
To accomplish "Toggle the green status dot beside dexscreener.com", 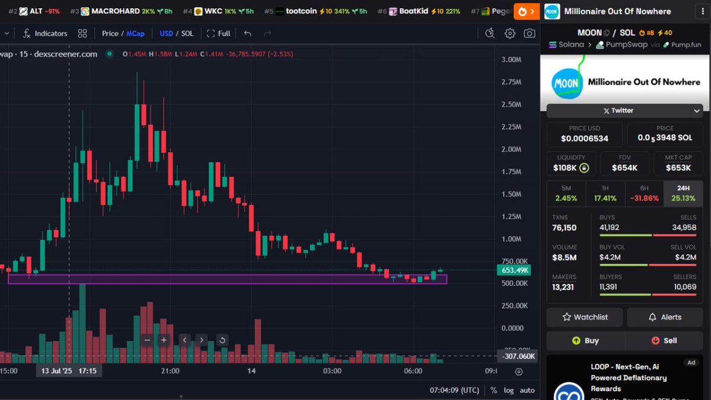I will coord(109,54).
